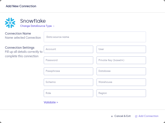Viewport: 165px width, 123px height.
Task: Select the Passphrase input box
Action: (x=68, y=71)
